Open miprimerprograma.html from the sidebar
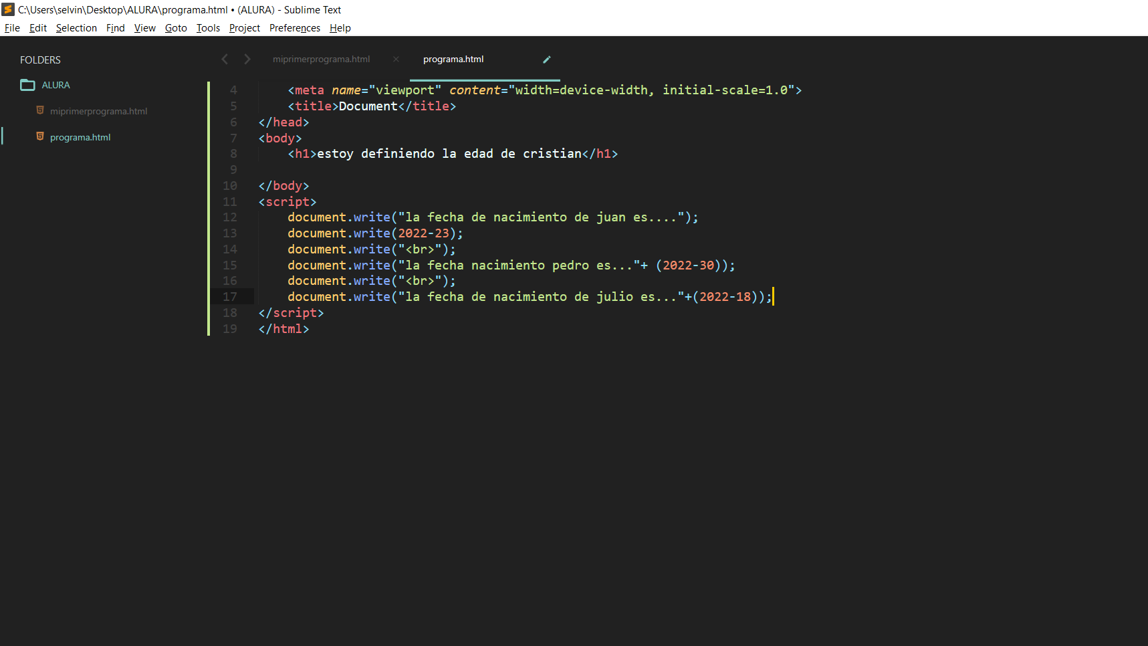The width and height of the screenshot is (1148, 646). point(98,111)
